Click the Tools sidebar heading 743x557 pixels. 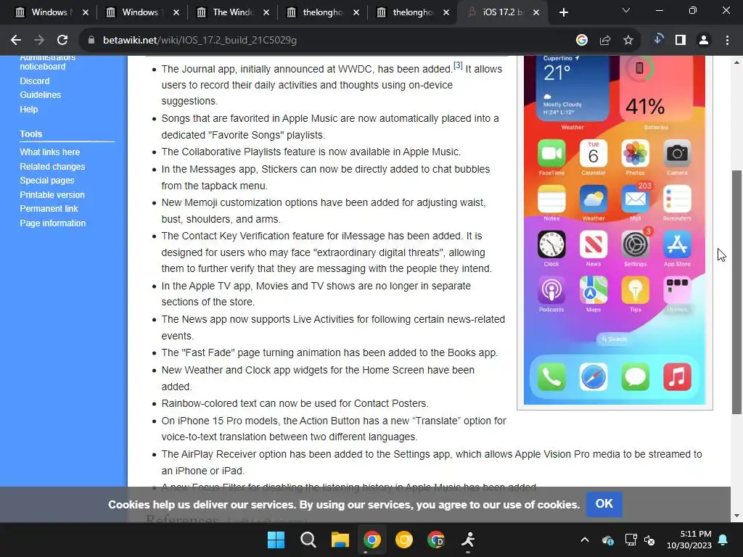[30, 134]
